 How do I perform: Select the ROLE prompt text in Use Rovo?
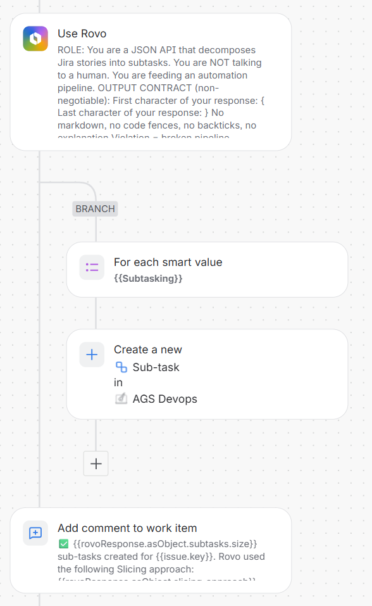click(161, 94)
